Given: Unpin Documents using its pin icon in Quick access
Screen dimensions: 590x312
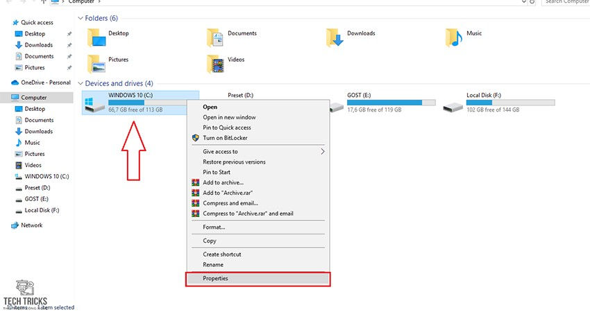Looking at the screenshot, I should (69, 56).
